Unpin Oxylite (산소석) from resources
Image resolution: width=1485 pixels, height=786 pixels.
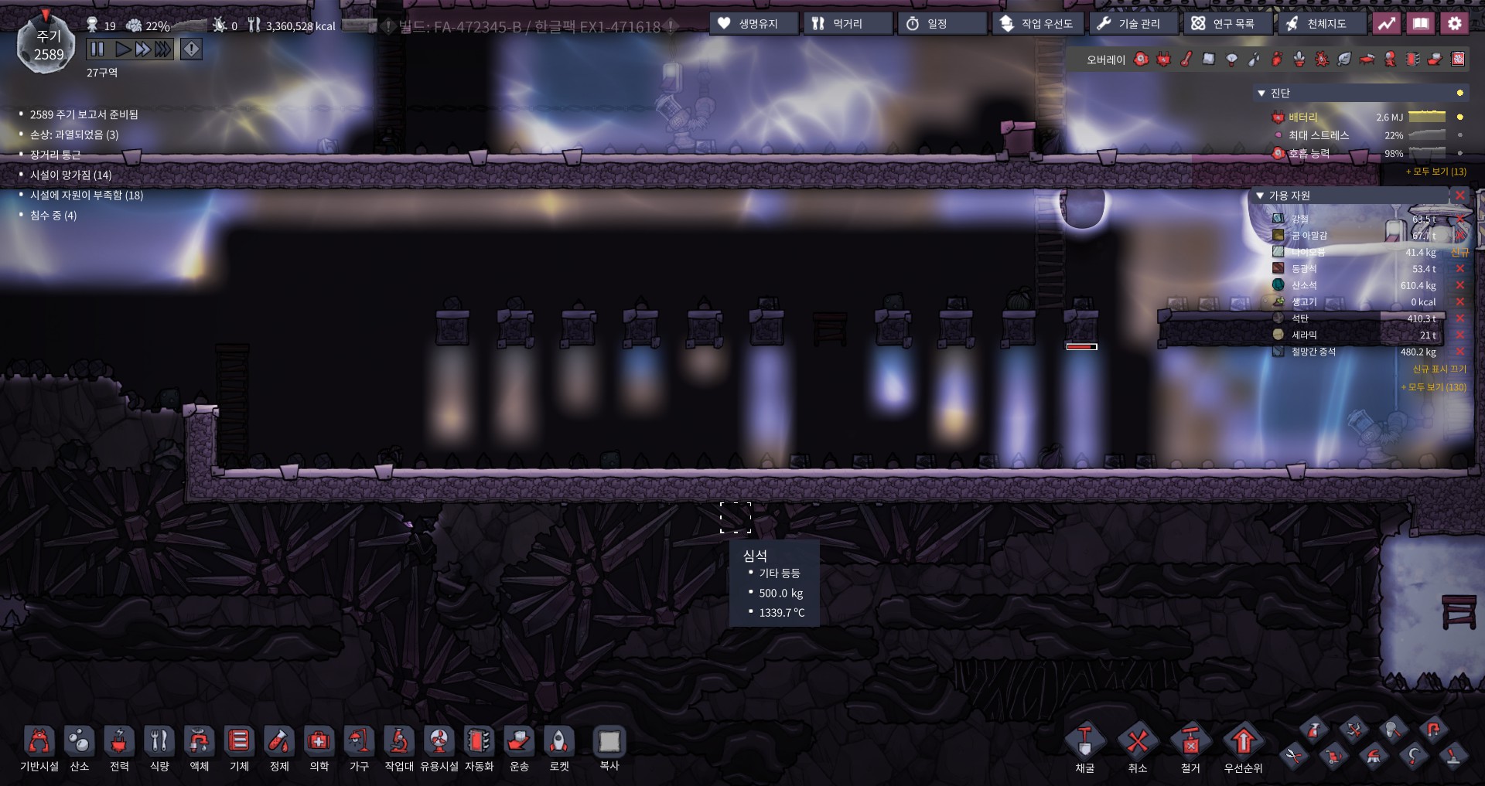(1459, 285)
